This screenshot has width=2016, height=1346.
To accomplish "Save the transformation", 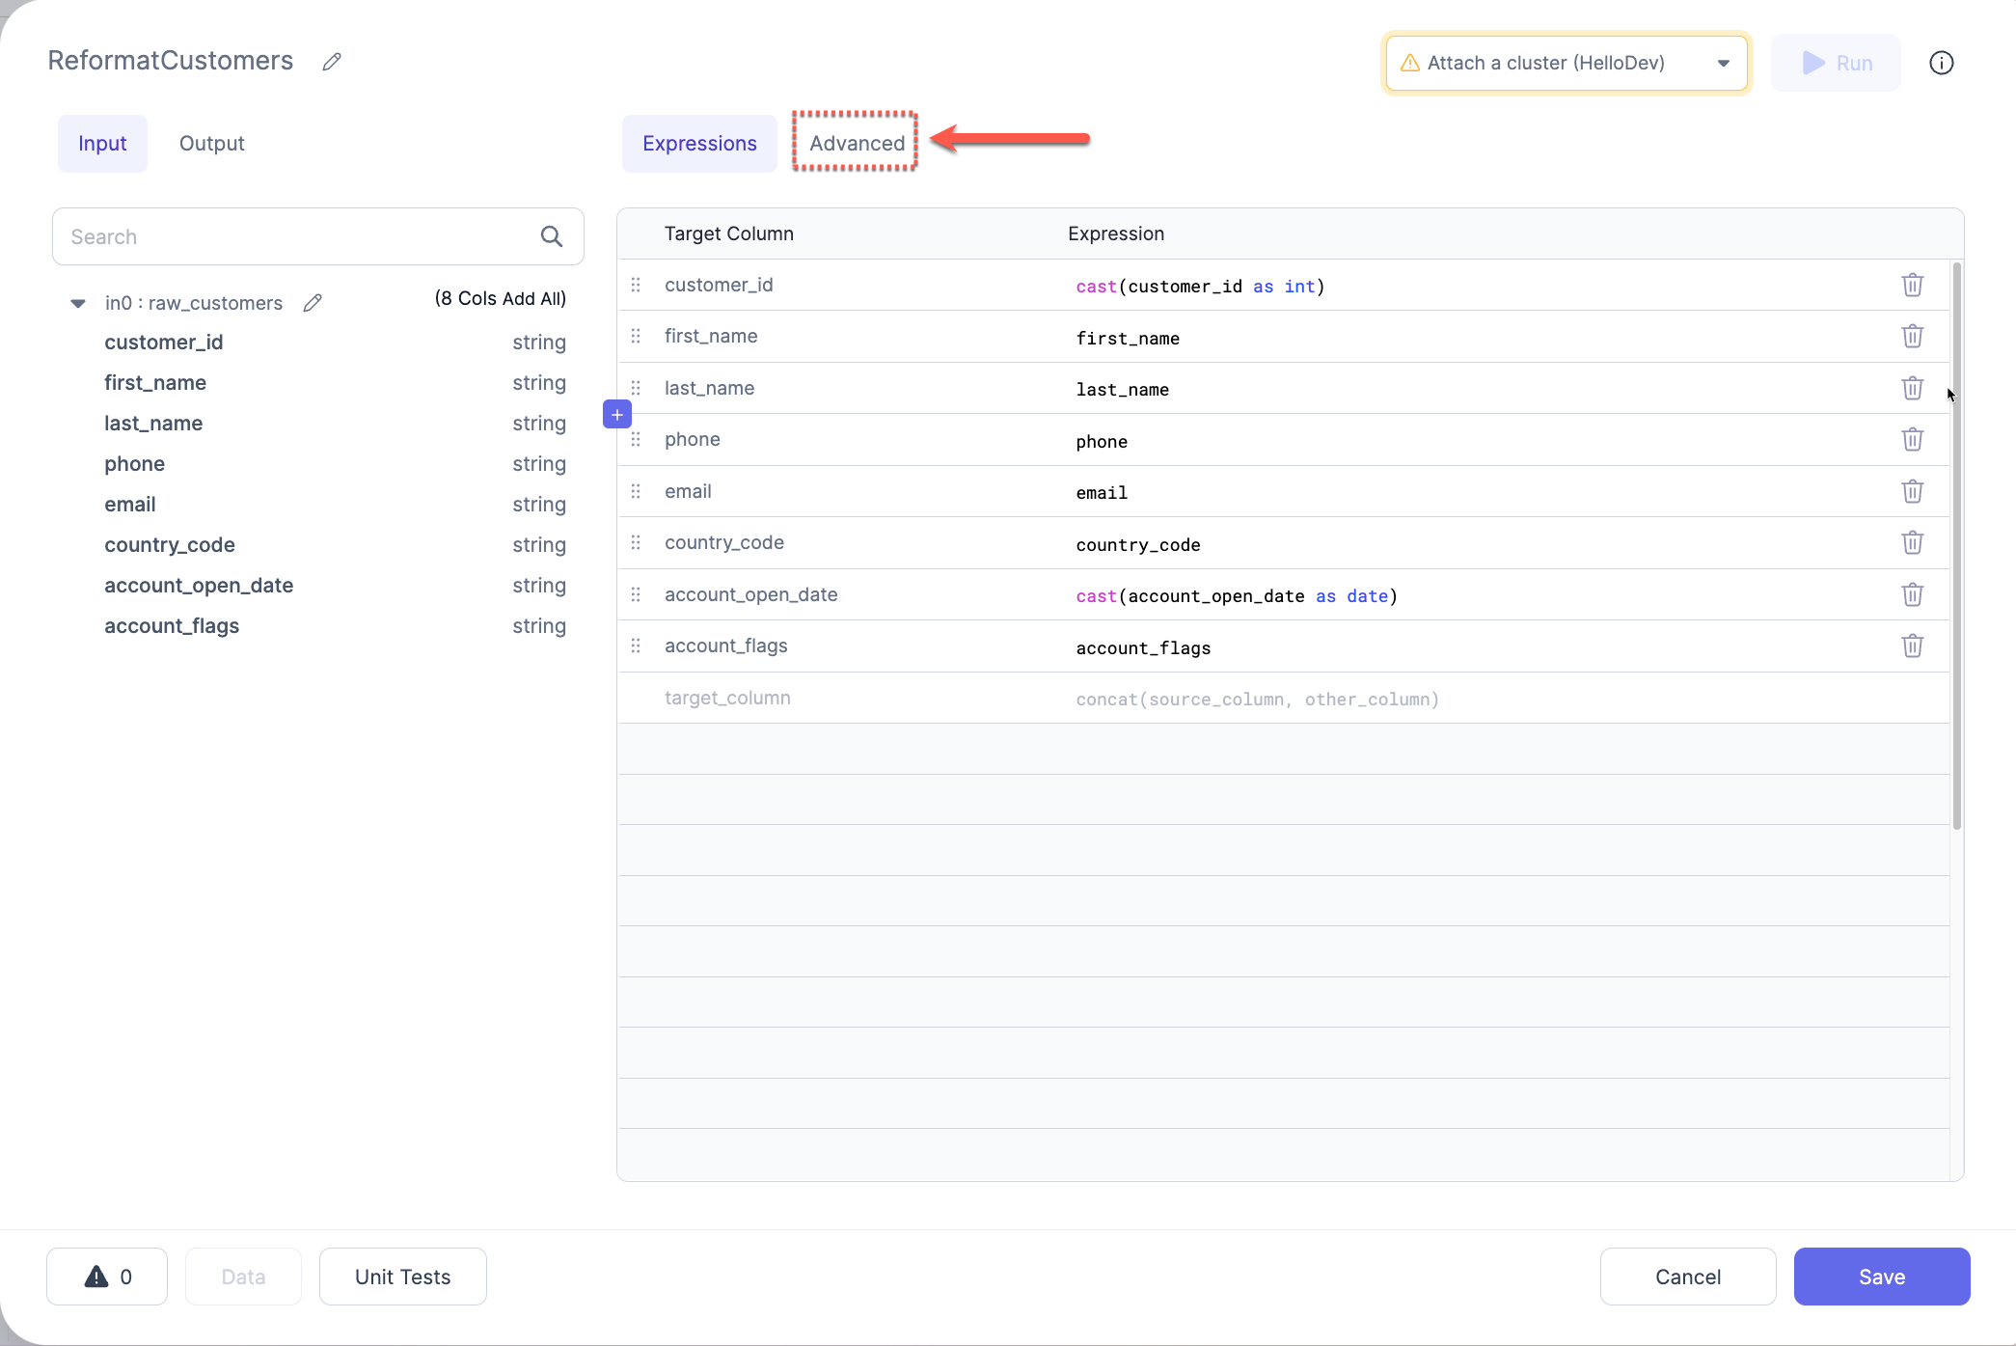I will click(1881, 1276).
